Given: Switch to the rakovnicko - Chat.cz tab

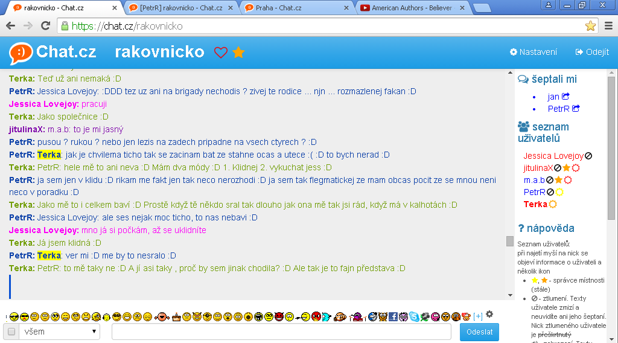Looking at the screenshot, I should [x=63, y=8].
